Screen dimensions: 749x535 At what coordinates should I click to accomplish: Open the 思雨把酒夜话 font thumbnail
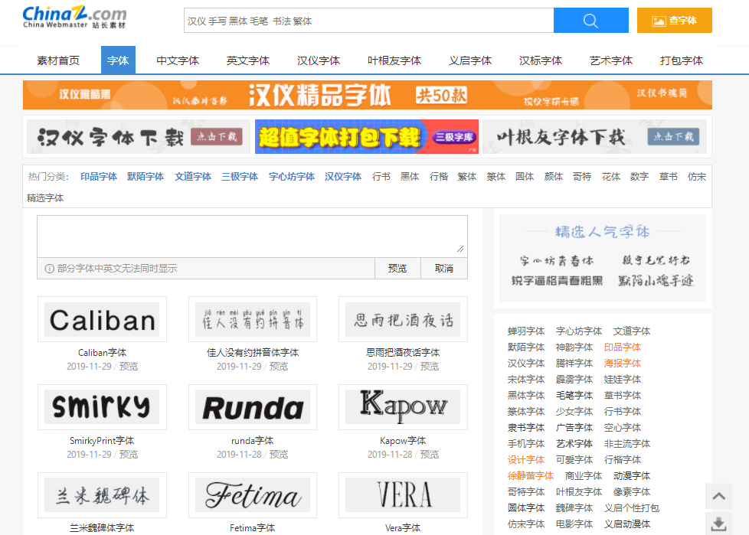pyautogui.click(x=403, y=319)
